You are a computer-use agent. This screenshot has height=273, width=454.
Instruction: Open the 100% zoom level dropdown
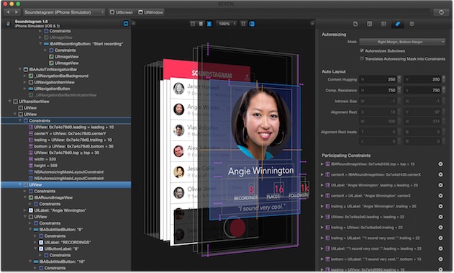(x=227, y=24)
